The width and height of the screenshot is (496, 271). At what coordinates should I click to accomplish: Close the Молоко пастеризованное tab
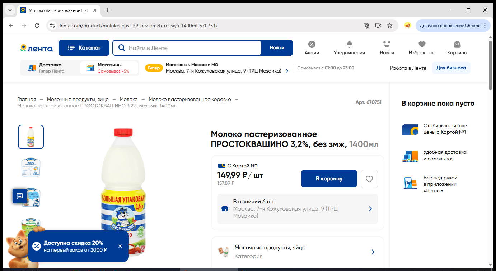tap(95, 10)
